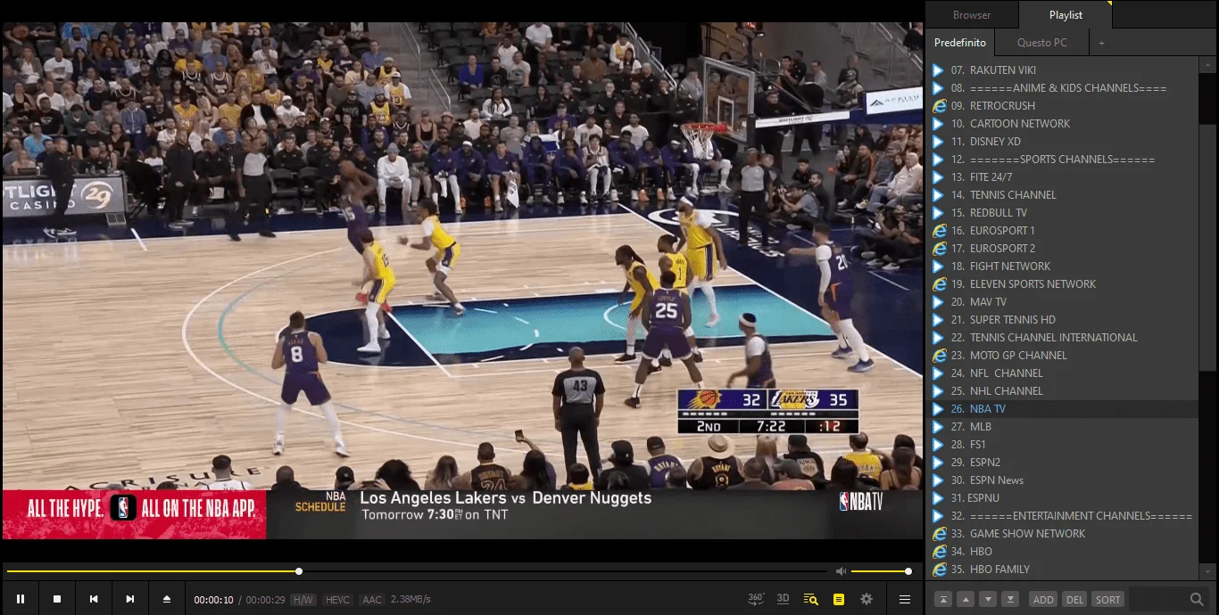Image resolution: width=1219 pixels, height=615 pixels.
Task: Click the icon next to EUROSPORT 2
Action: pos(939,248)
